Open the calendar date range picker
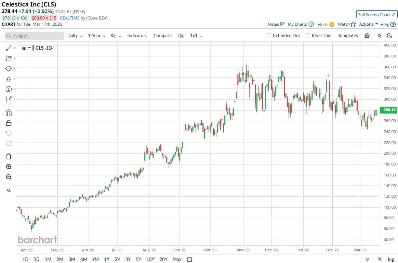This screenshot has height=263, width=398. (x=190, y=259)
